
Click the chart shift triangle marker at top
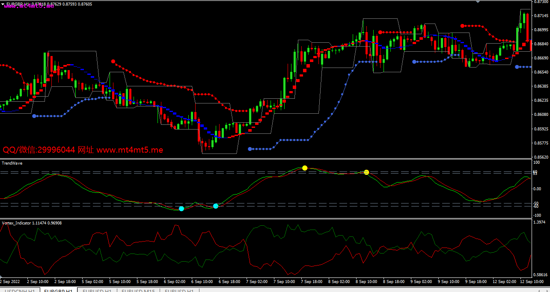[478, 2]
